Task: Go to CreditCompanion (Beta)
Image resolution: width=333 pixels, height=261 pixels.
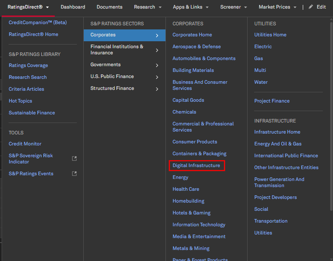Action: pyautogui.click(x=38, y=22)
